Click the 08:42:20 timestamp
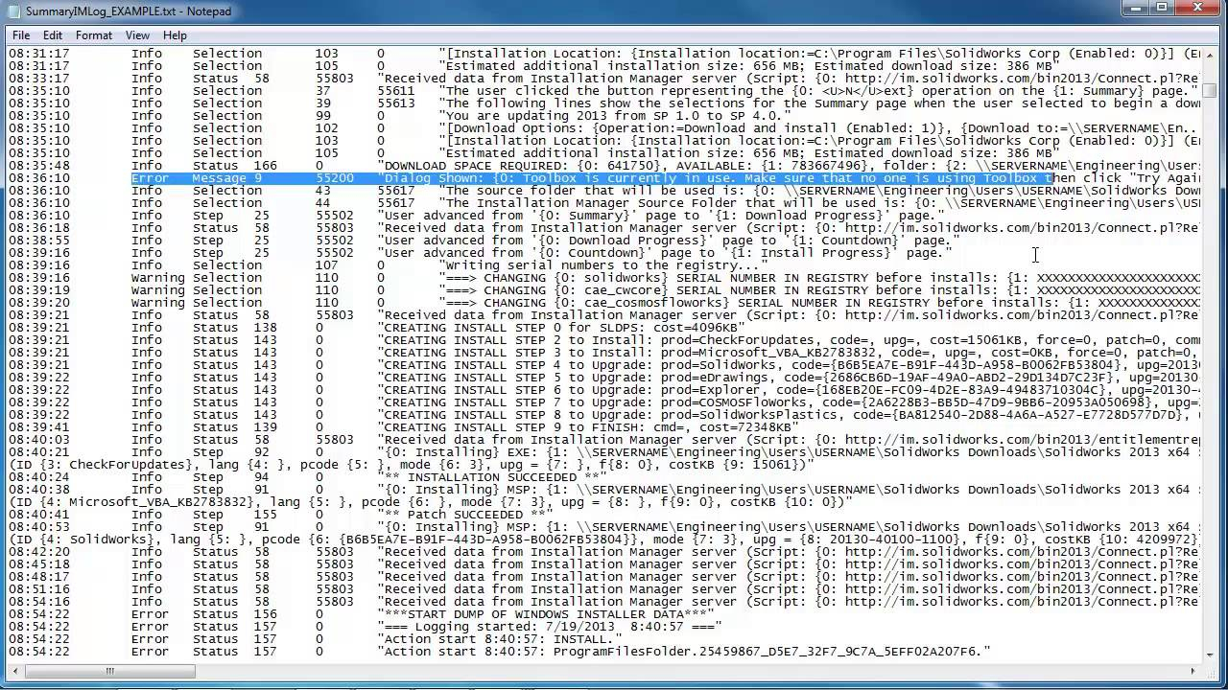 tap(39, 552)
